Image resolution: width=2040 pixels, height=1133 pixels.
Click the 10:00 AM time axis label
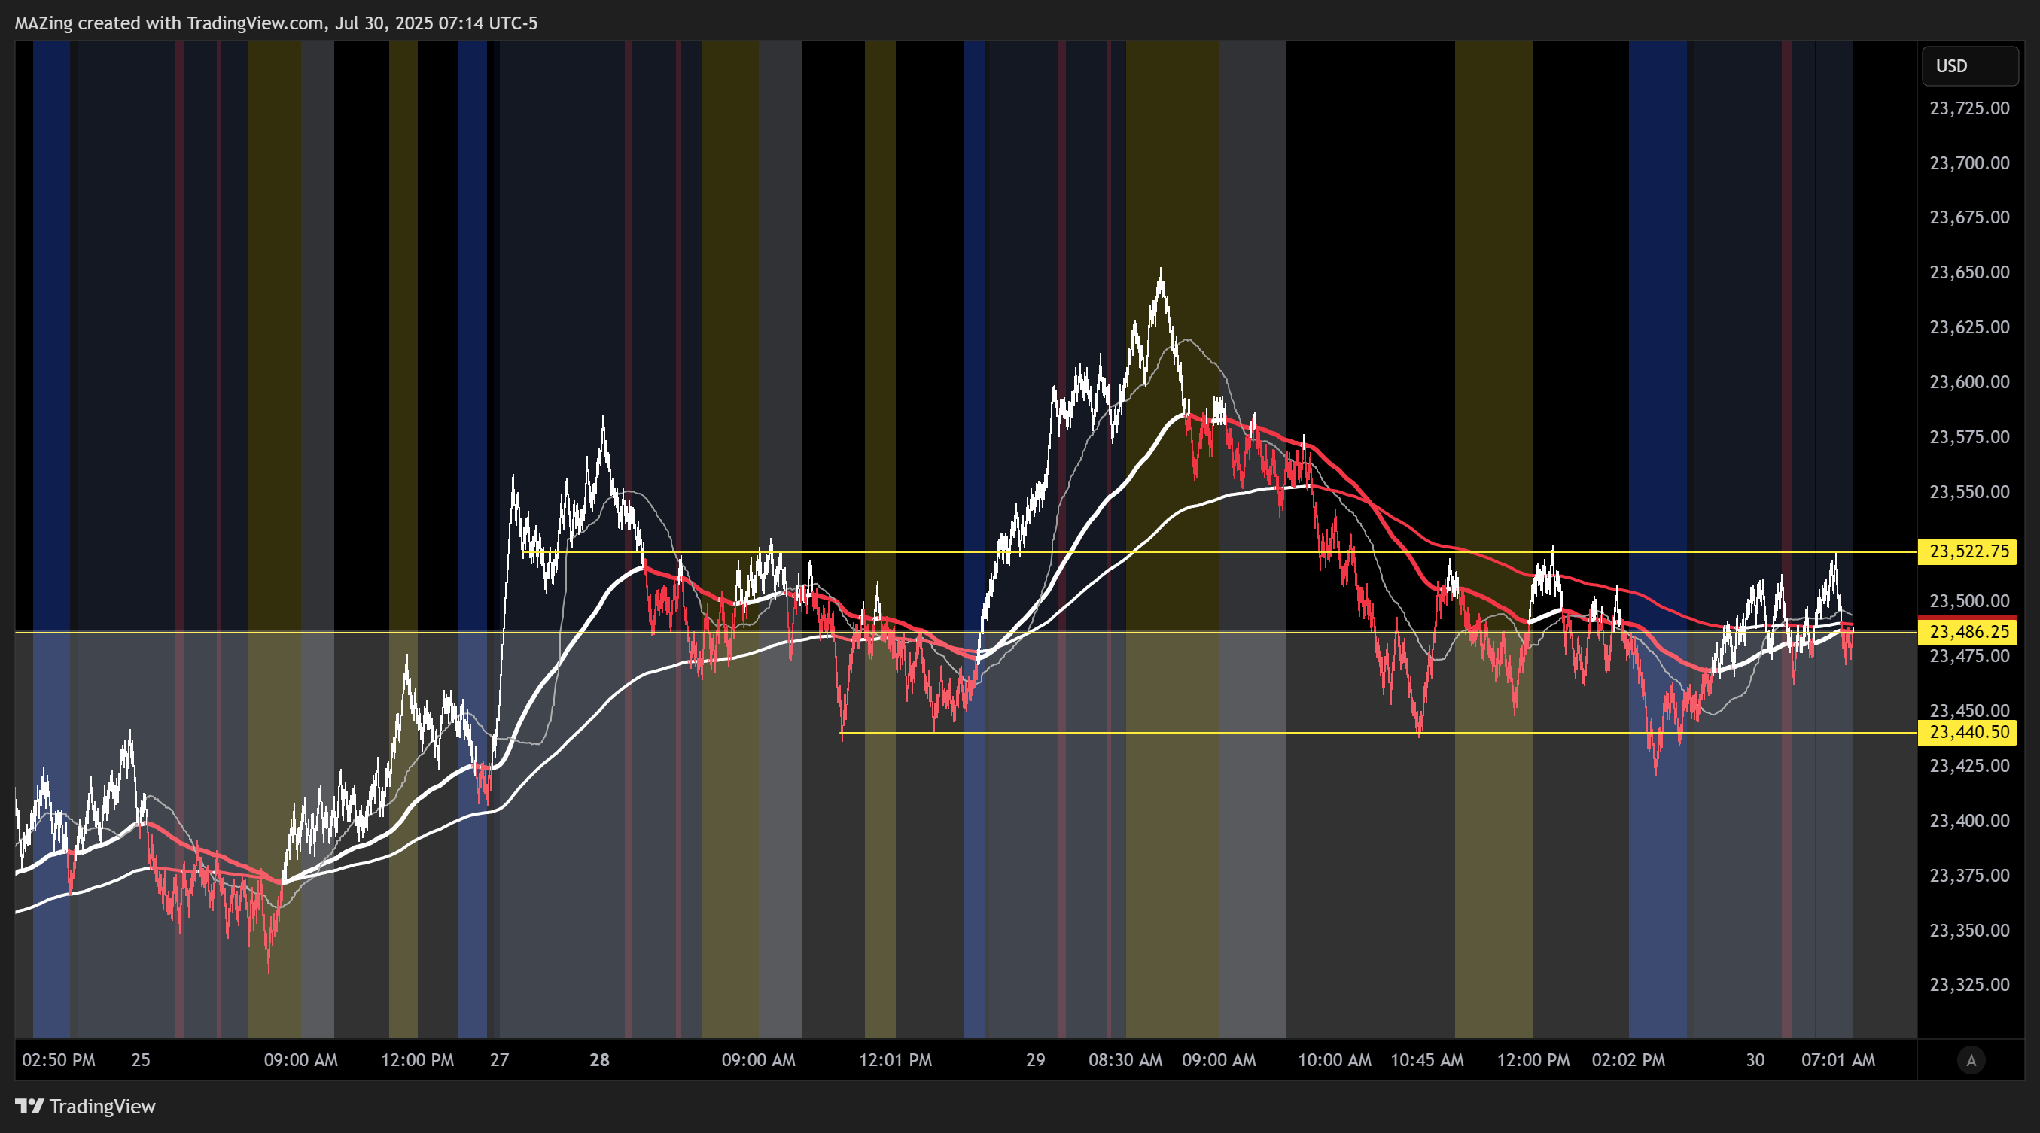tap(1335, 1060)
